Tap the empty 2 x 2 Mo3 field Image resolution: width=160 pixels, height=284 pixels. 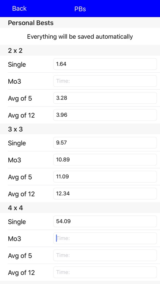105,81
